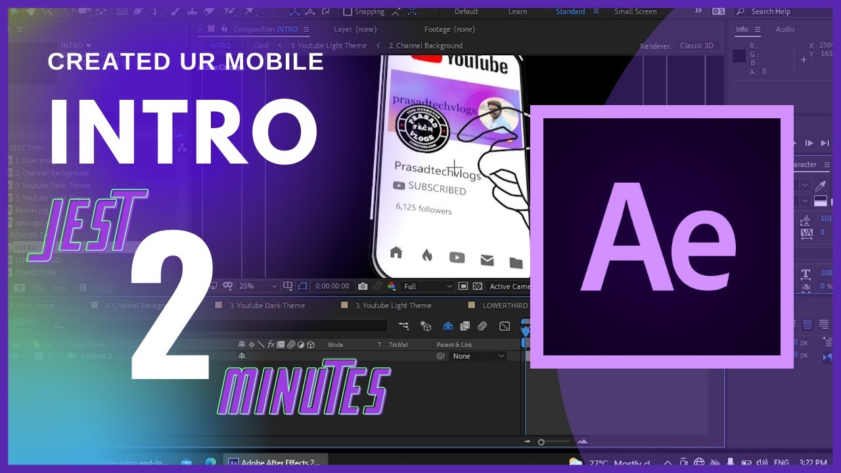
Task: Open the graph editor icon
Action: point(505,326)
